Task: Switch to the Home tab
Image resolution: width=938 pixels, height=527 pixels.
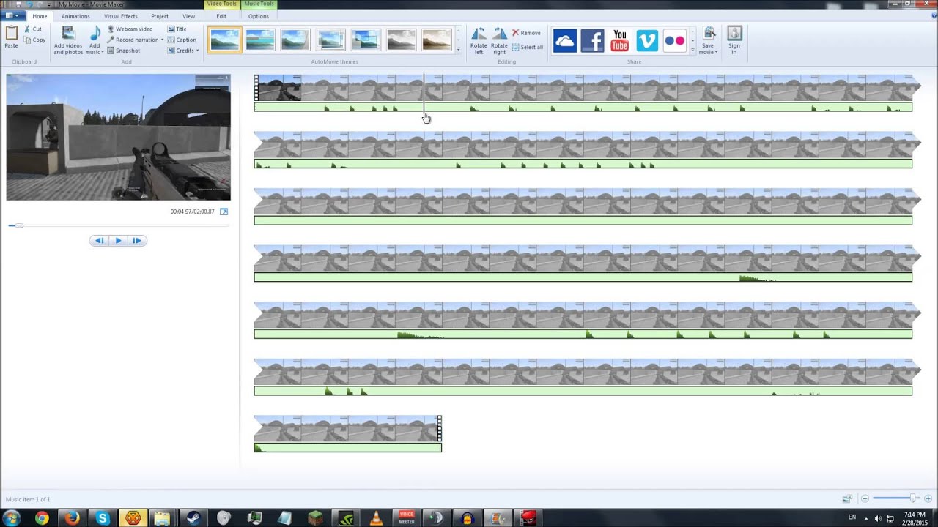Action: pyautogui.click(x=40, y=16)
